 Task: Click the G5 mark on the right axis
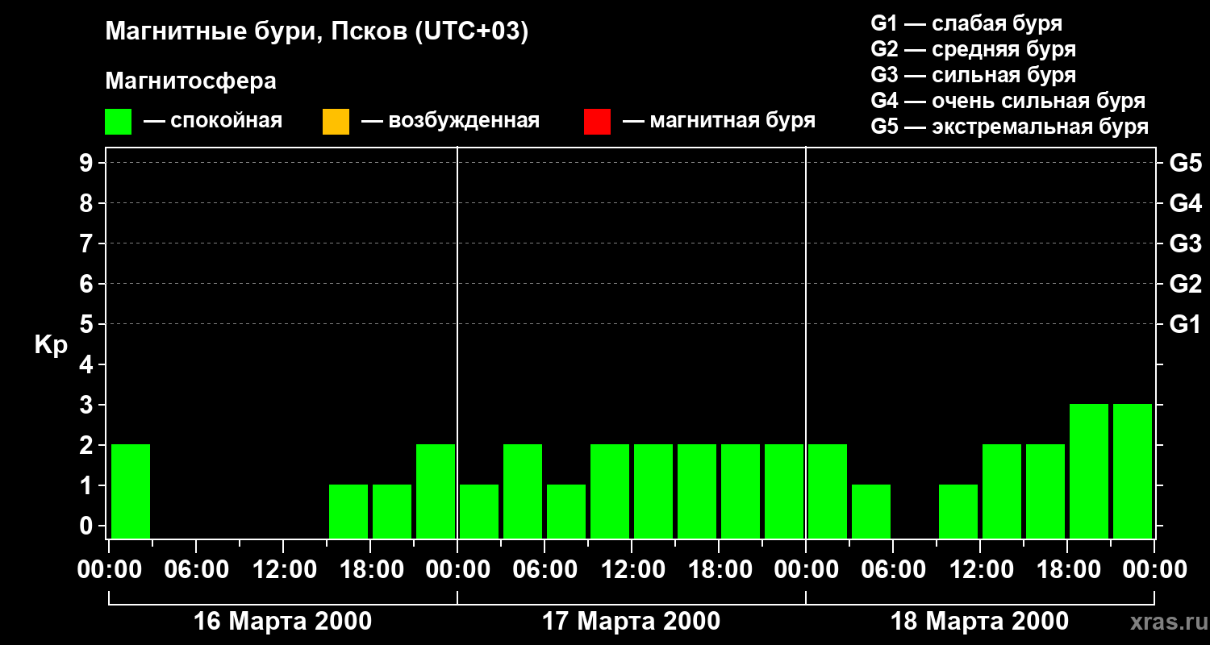click(1185, 163)
